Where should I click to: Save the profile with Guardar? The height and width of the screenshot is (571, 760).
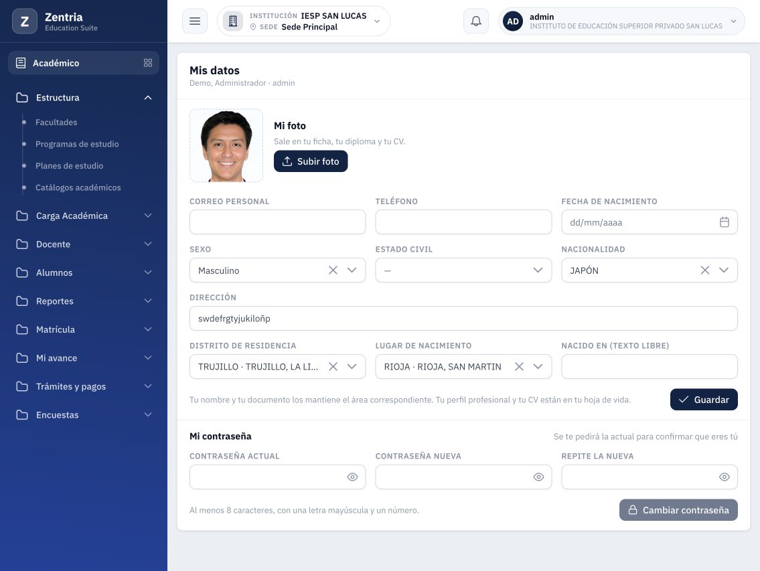[x=704, y=400]
